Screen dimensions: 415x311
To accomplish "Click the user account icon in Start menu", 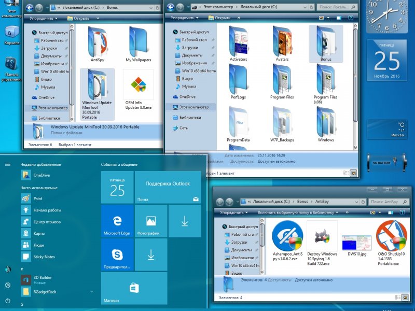I will (x=8, y=270).
